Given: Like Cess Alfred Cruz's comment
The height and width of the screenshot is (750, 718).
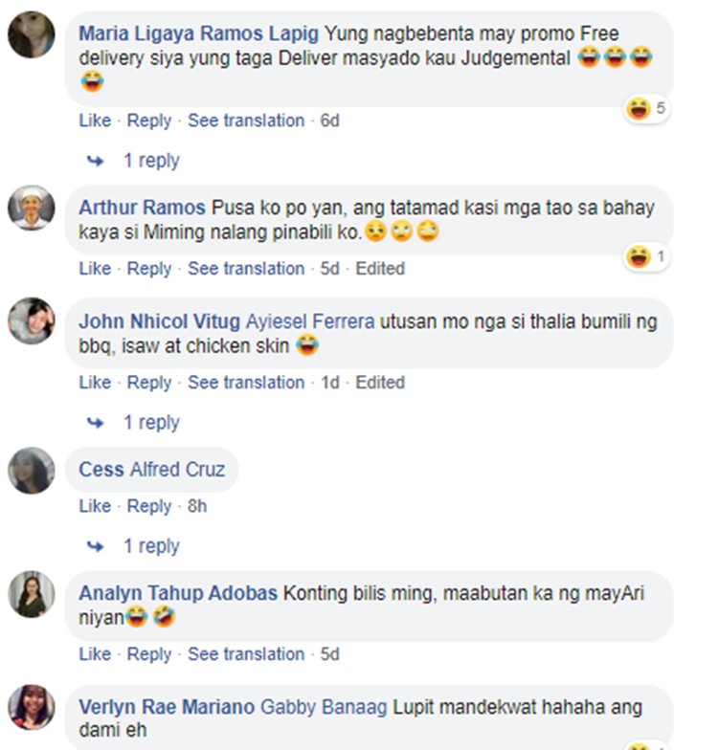Looking at the screenshot, I should tap(95, 505).
